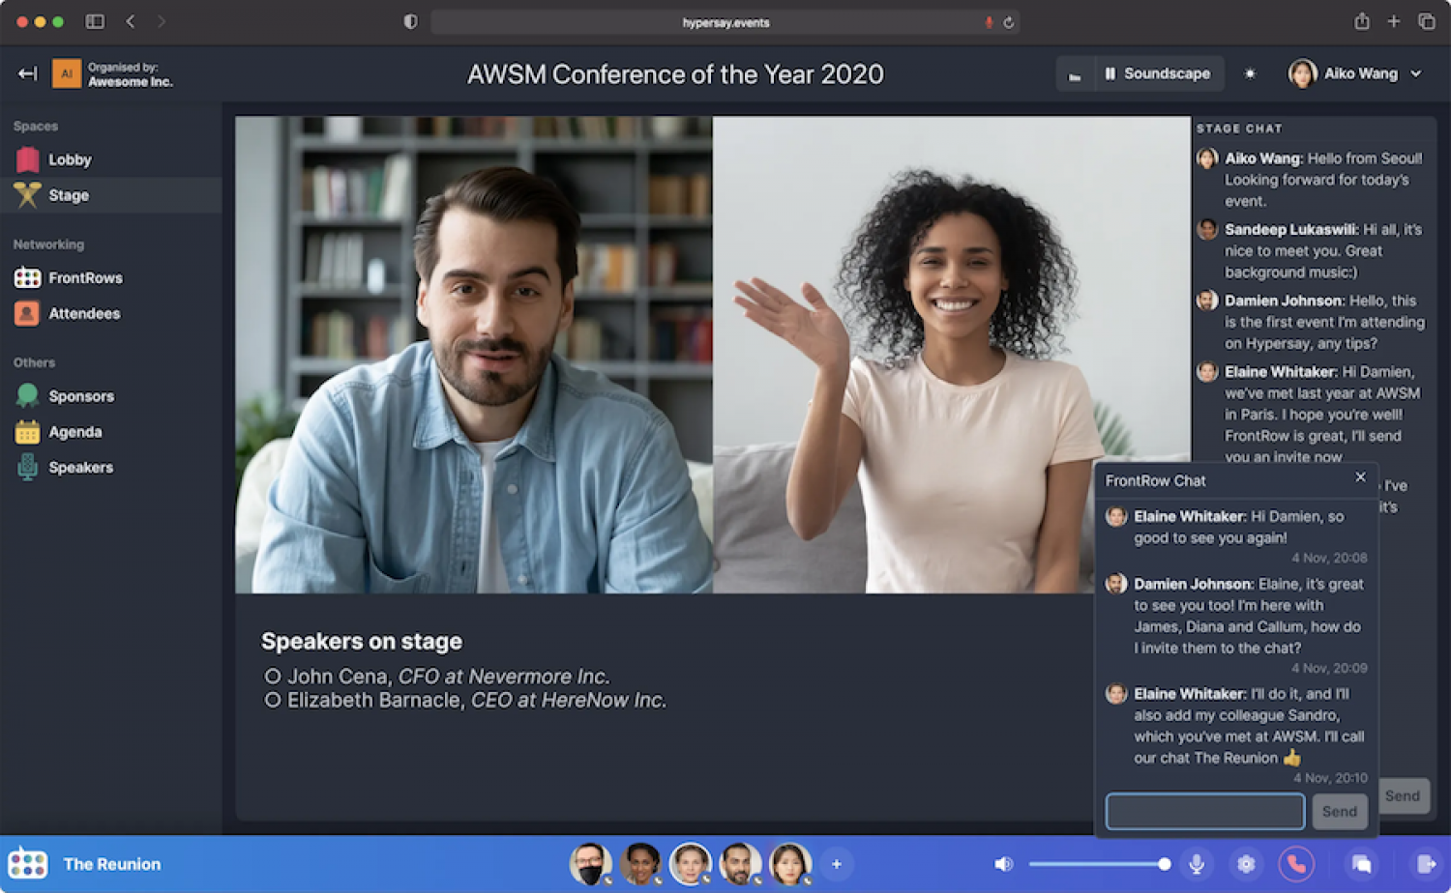1451x893 pixels.
Task: Open the Soundscape track selector on the left
Action: pyautogui.click(x=1075, y=74)
